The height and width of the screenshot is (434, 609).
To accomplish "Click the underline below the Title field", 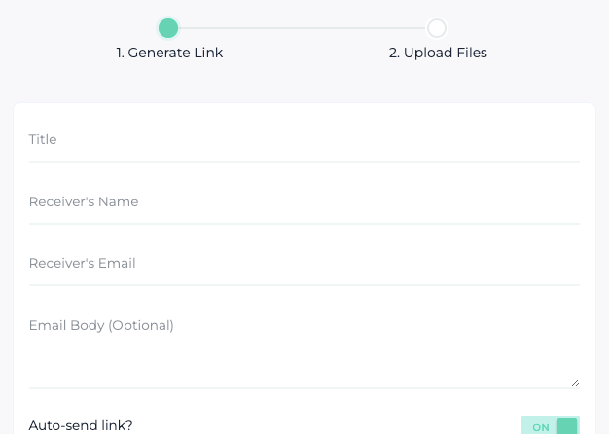I will coord(304,162).
